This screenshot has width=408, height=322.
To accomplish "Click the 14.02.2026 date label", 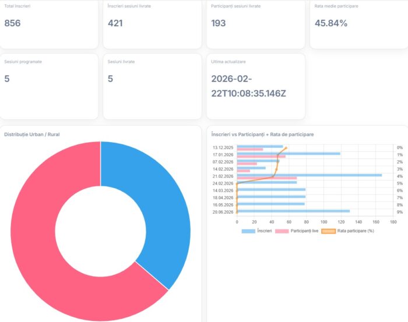I will 223,169.
